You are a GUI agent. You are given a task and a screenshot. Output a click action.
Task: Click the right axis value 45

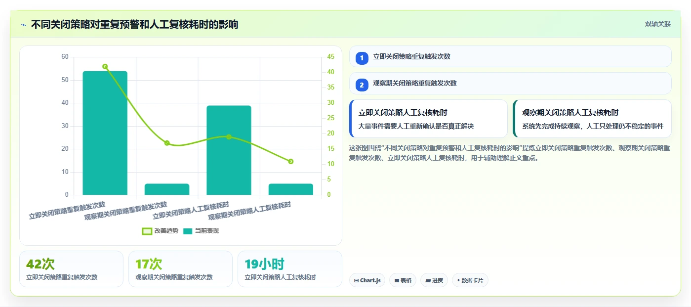pos(331,57)
